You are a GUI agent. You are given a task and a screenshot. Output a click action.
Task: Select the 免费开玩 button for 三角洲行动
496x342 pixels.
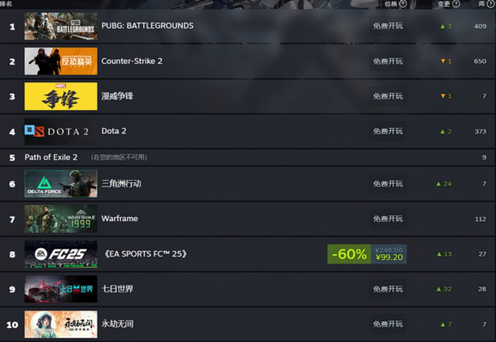[388, 184]
